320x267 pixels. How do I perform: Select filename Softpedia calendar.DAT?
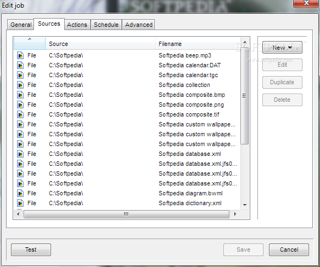coord(189,65)
